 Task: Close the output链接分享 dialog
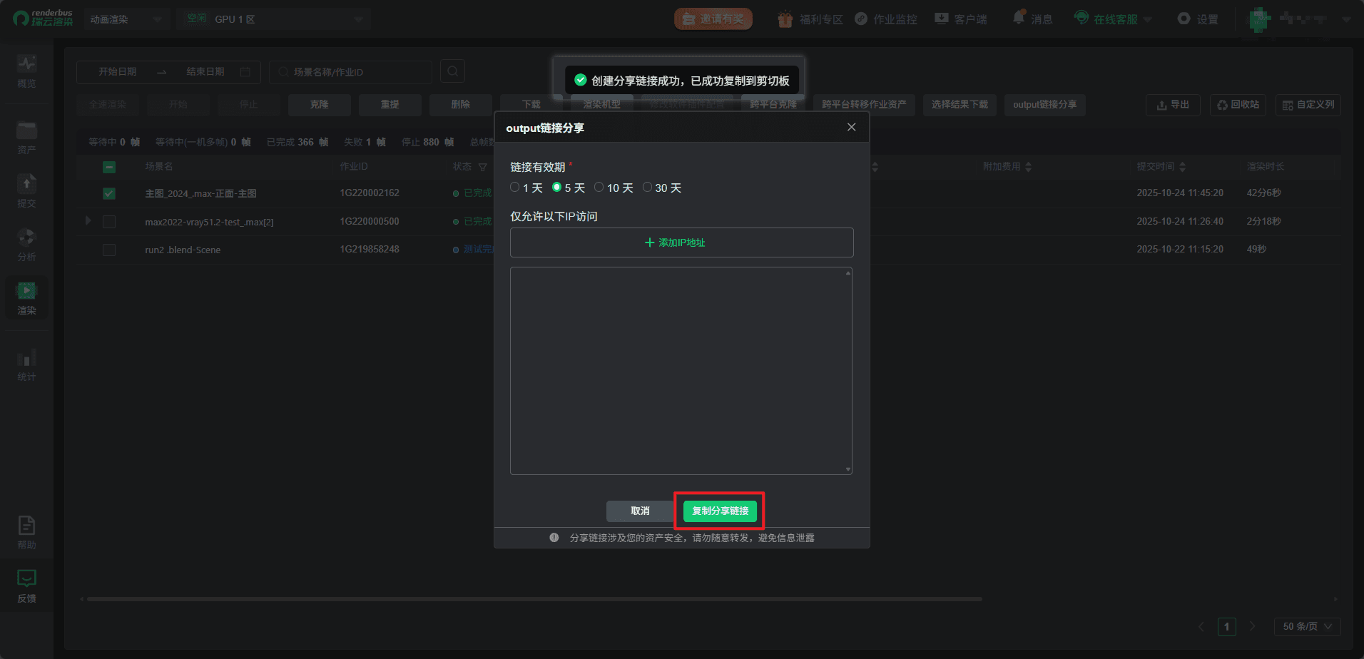pos(851,127)
